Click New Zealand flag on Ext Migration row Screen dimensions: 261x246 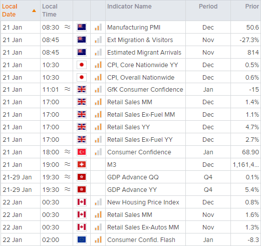point(82,40)
